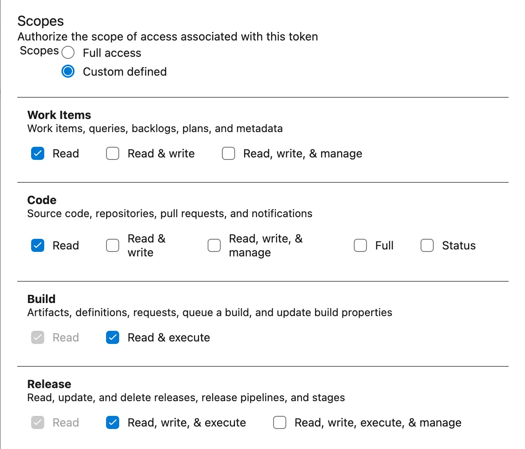Viewport: 525px width, 449px height.
Task: Click the Custom defined label text
Action: 124,72
